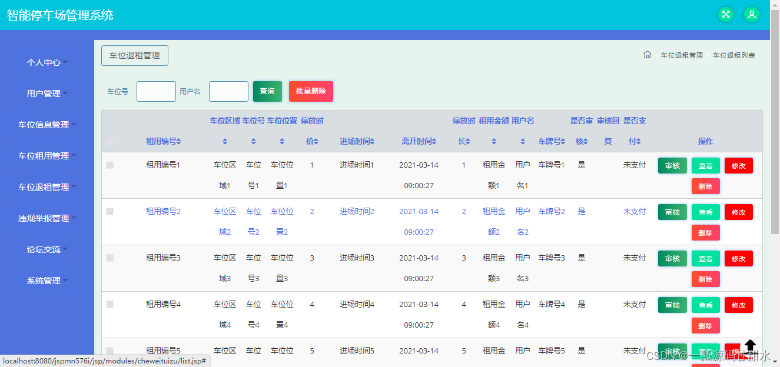
Task: Click the 智能停车场管理系统 title
Action: [x=60, y=15]
